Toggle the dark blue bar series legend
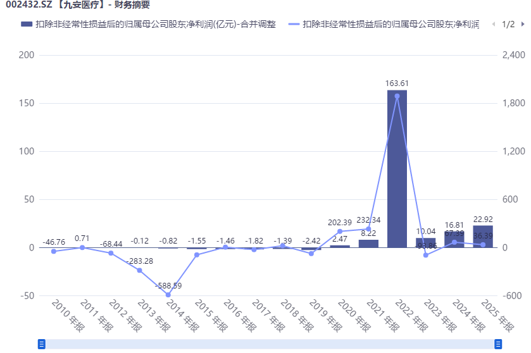The width and height of the screenshot is (531, 353). click(x=148, y=24)
